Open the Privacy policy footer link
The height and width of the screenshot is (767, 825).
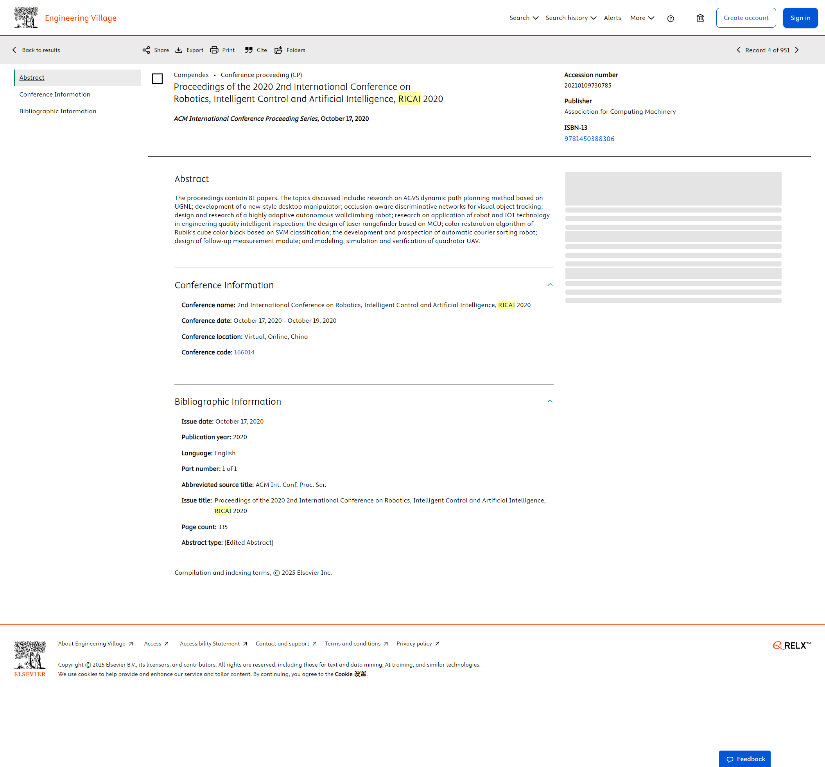click(x=418, y=644)
